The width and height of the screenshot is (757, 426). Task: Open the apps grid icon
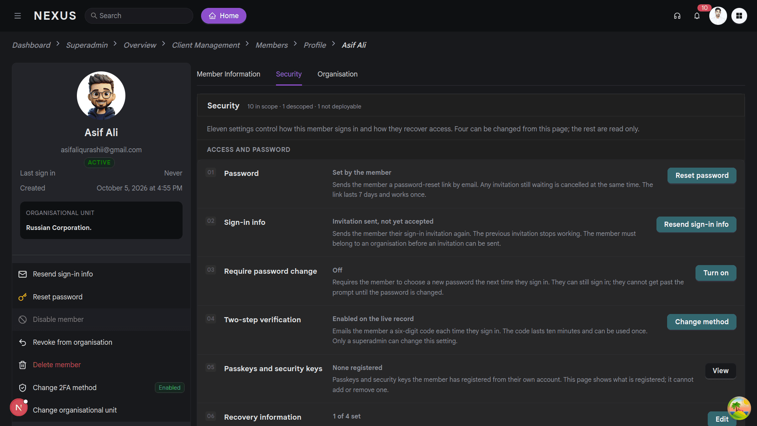point(739,16)
